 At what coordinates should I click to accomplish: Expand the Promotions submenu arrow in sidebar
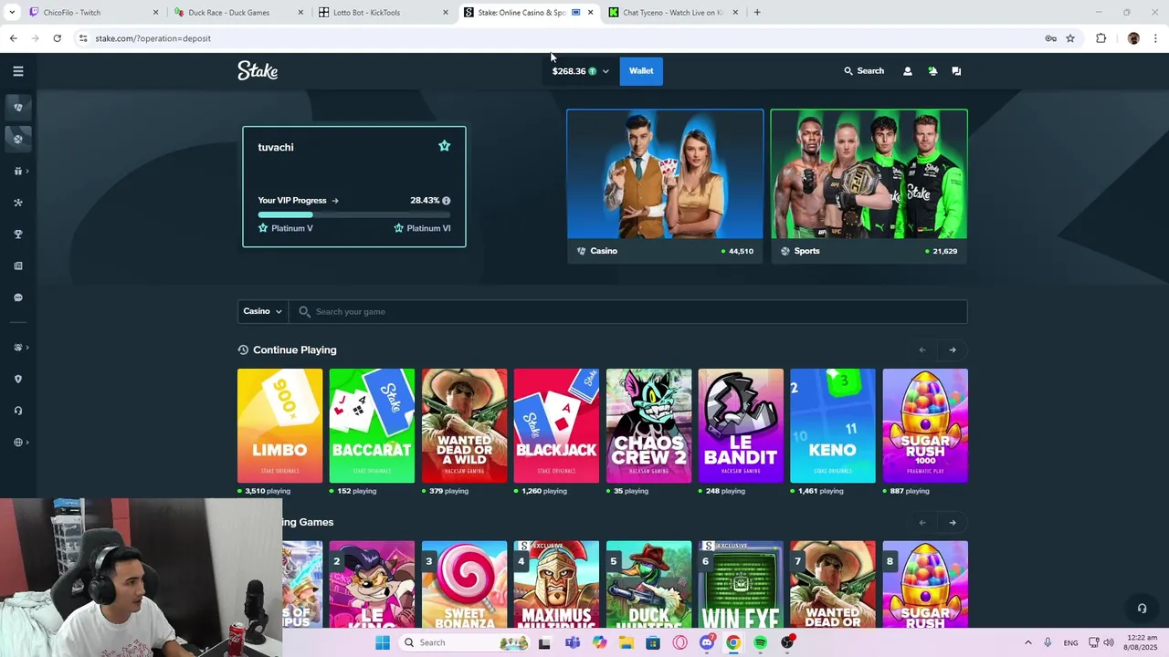27,172
